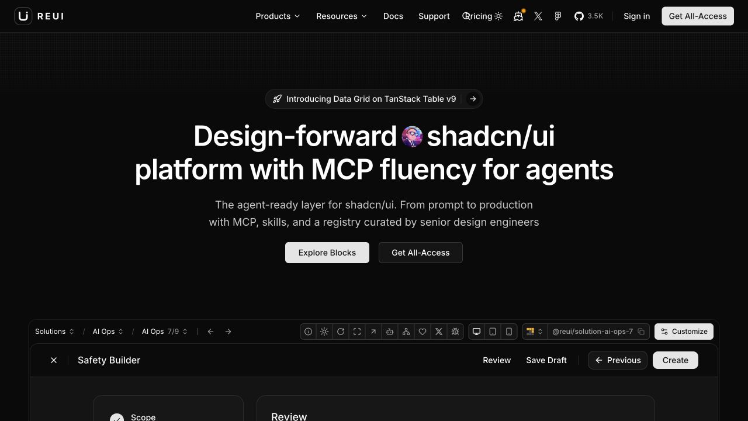Viewport: 748px width, 421px height.
Task: Go to previous block with left arrow
Action: click(x=211, y=332)
